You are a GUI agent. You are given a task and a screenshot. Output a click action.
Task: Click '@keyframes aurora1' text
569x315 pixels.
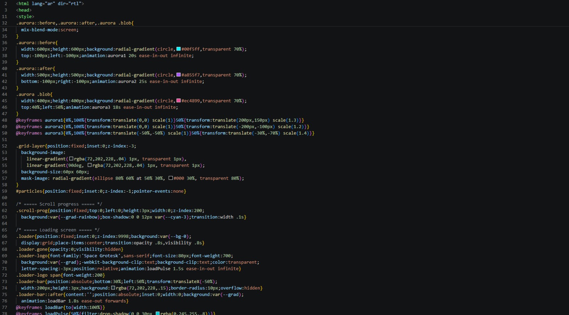click(39, 120)
